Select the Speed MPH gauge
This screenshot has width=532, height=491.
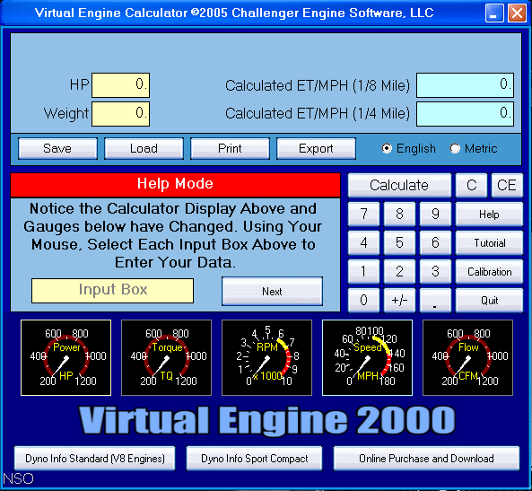click(x=367, y=357)
